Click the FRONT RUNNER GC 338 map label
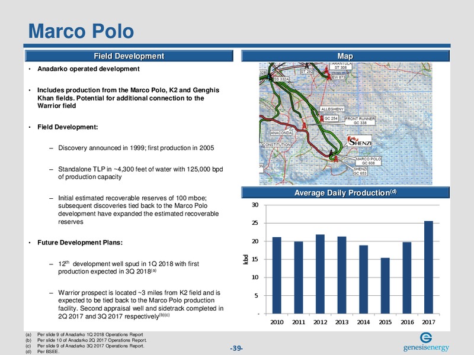Image resolution: width=474 pixels, height=355 pixels. pyautogui.click(x=360, y=121)
